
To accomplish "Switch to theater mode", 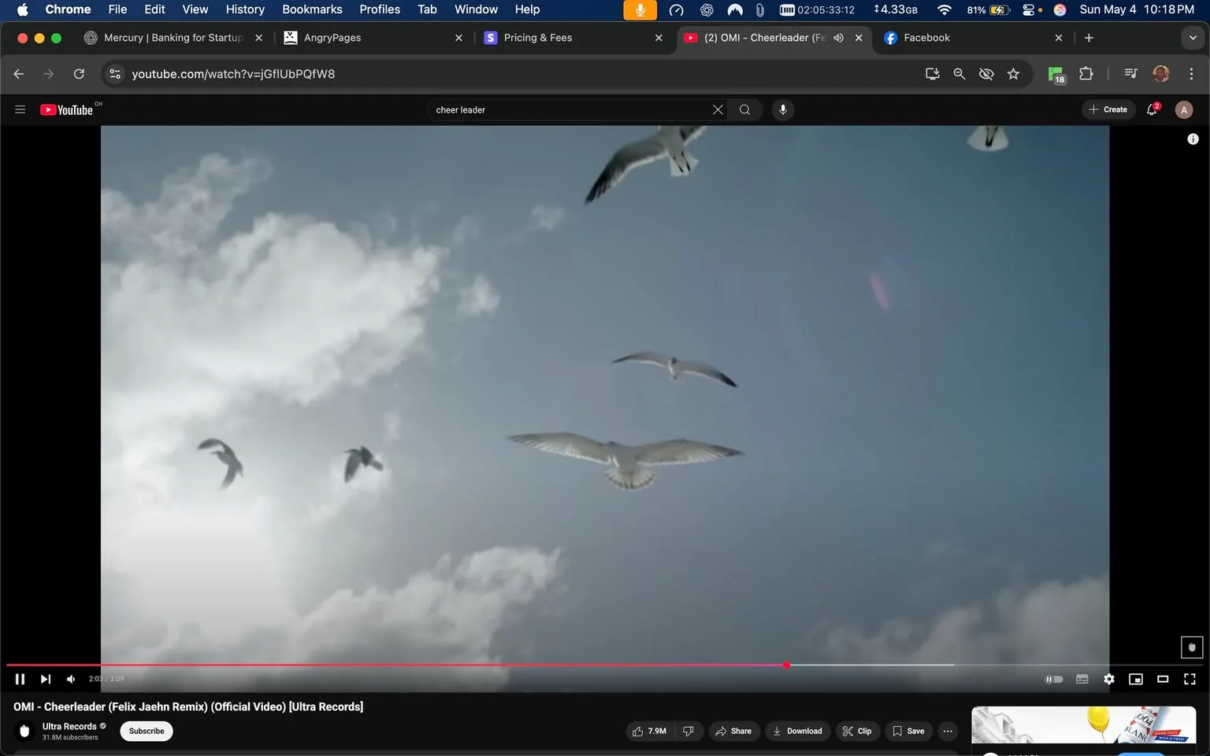I will pos(1163,679).
